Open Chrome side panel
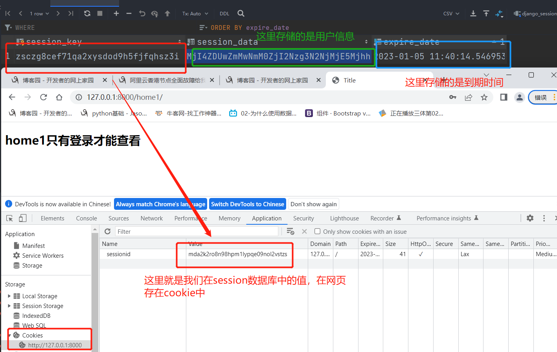The height and width of the screenshot is (352, 557). coord(504,97)
